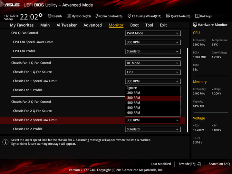Click the Hot Keys question mark icon
The height and width of the screenshot is (174, 232).
point(197,16)
